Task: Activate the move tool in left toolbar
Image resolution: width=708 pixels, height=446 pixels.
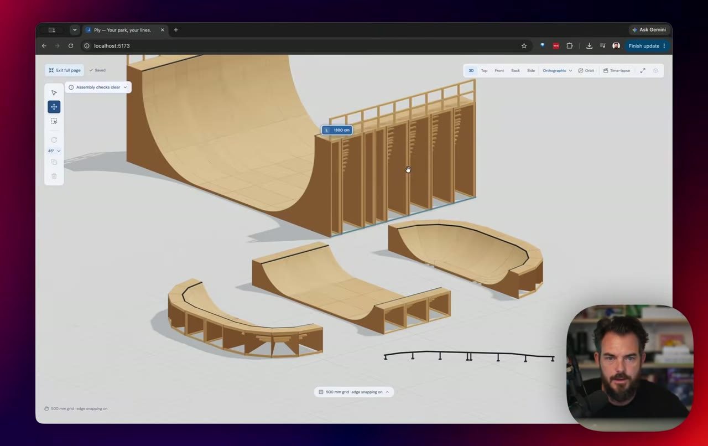Action: [54, 107]
